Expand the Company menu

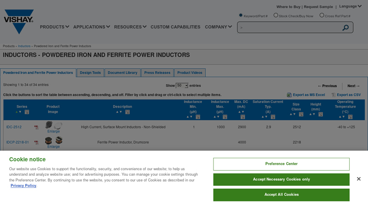click(x=218, y=27)
